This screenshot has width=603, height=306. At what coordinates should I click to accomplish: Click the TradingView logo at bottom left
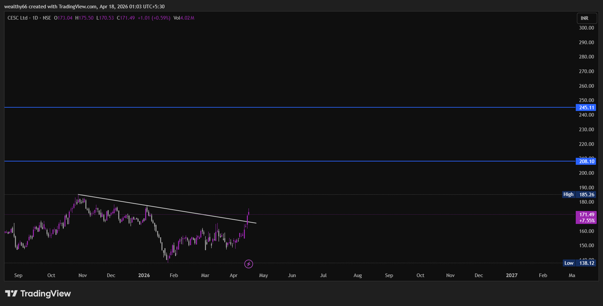tap(37, 293)
